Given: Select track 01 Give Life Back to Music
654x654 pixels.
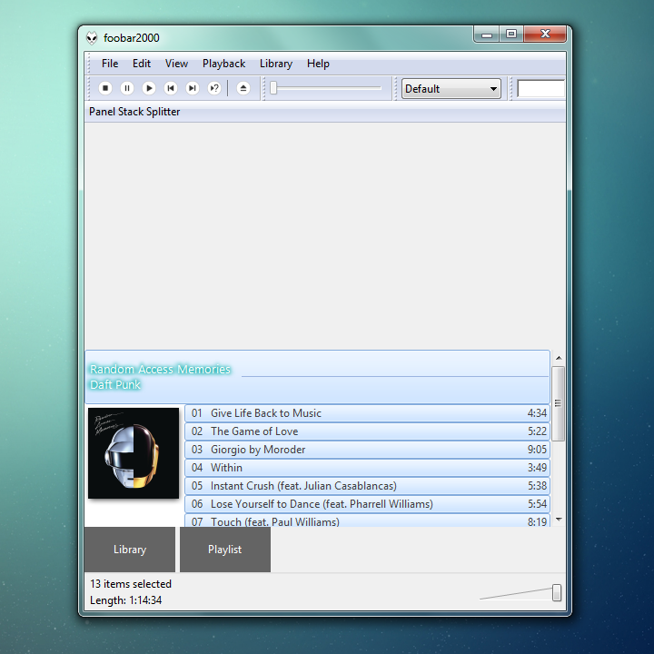Looking at the screenshot, I should pos(368,413).
